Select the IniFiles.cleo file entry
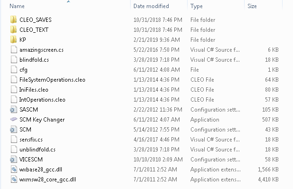This screenshot has height=189, width=293. (x=34, y=90)
